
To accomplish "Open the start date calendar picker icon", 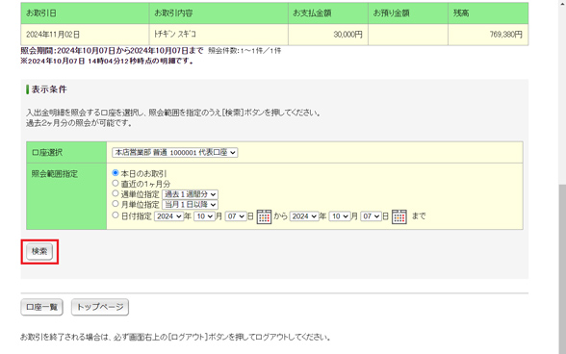I will pyautogui.click(x=264, y=216).
